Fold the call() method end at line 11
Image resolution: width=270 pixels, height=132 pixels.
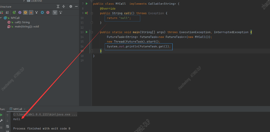[92, 22]
